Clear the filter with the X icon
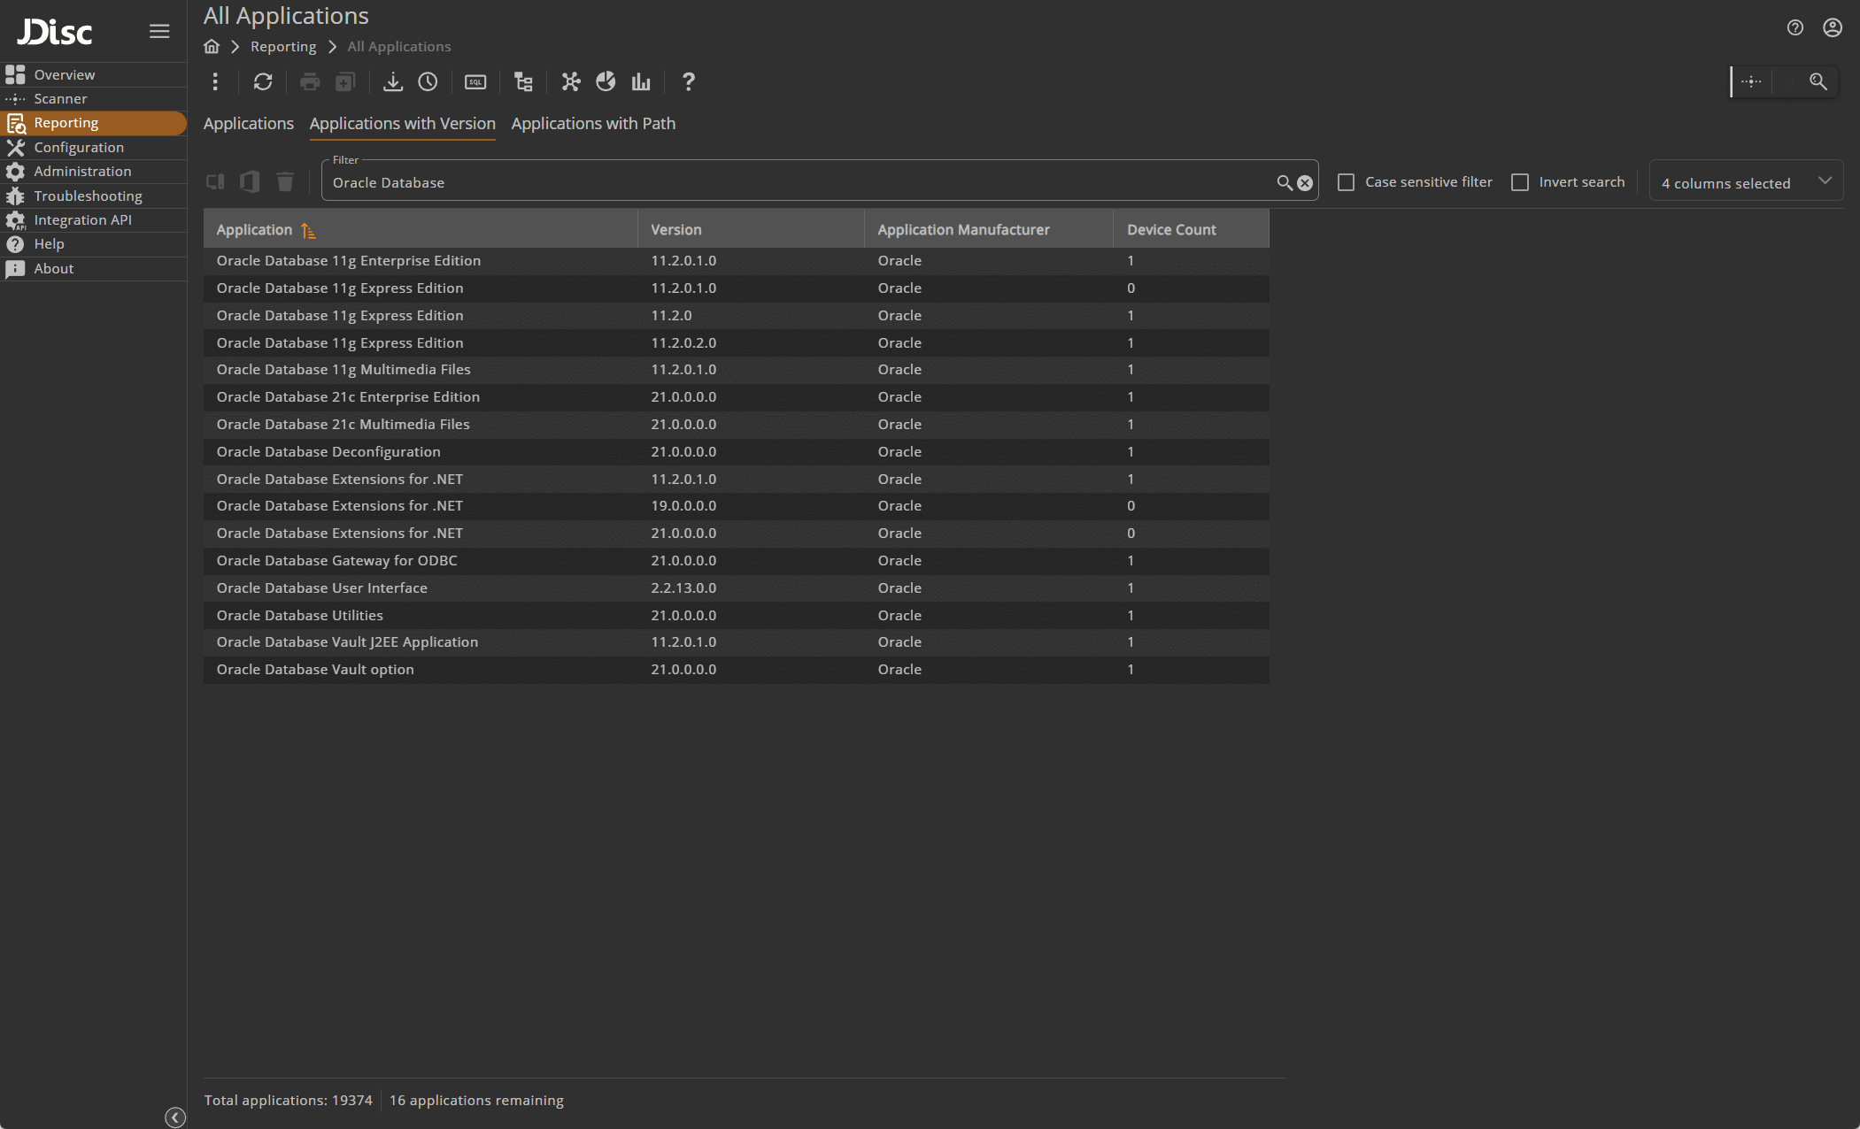This screenshot has height=1129, width=1860. 1305,183
